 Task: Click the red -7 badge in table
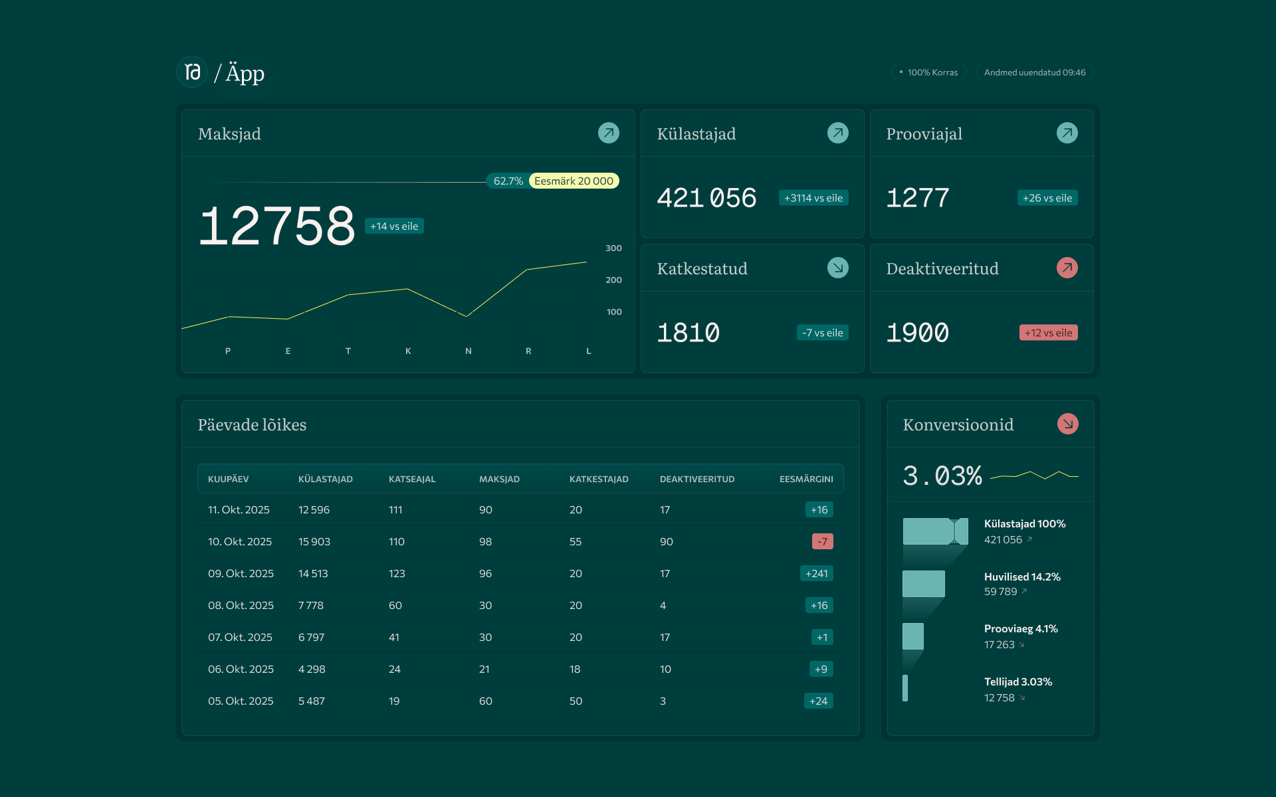[x=822, y=541]
